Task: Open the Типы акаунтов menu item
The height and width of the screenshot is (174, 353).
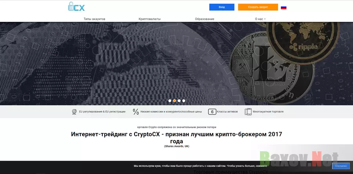Action: (x=94, y=19)
